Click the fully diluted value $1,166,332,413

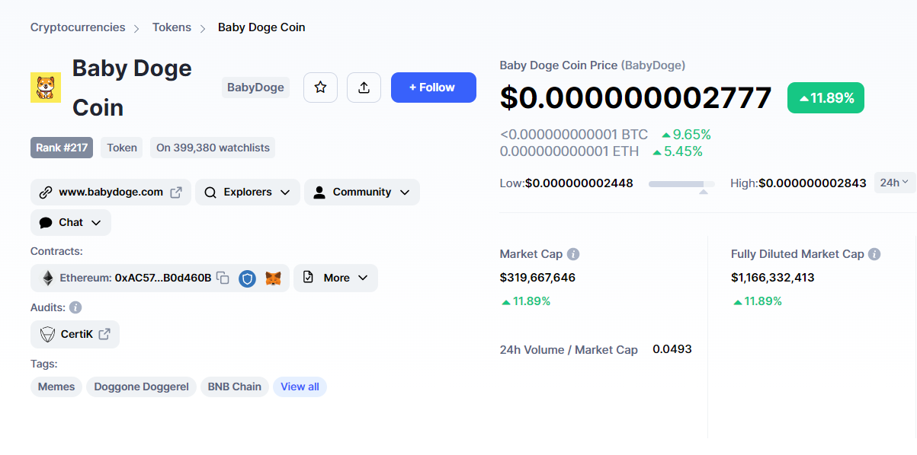(773, 278)
